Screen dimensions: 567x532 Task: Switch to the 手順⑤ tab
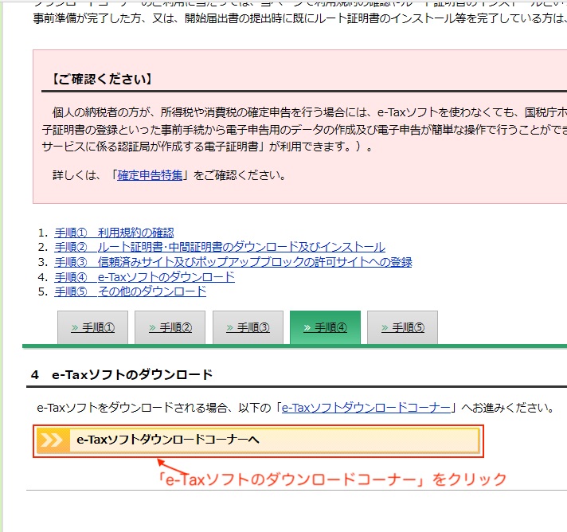[402, 327]
